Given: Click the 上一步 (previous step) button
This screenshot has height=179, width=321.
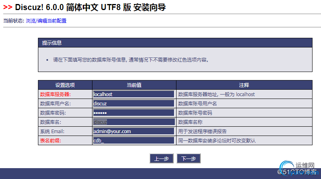Looking at the screenshot, I should 162,158.
